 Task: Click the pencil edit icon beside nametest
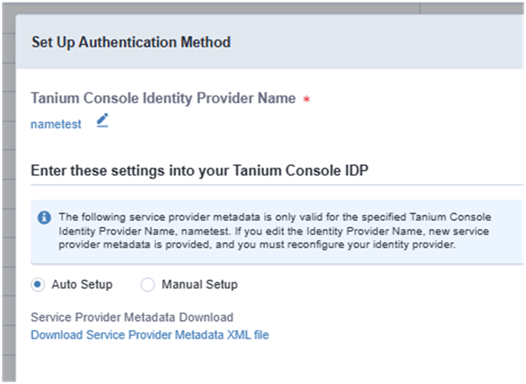(x=103, y=121)
